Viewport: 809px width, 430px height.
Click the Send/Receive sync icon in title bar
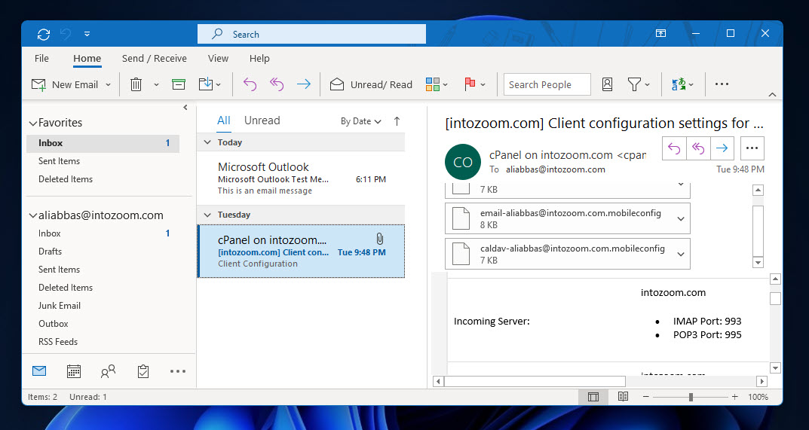[43, 34]
